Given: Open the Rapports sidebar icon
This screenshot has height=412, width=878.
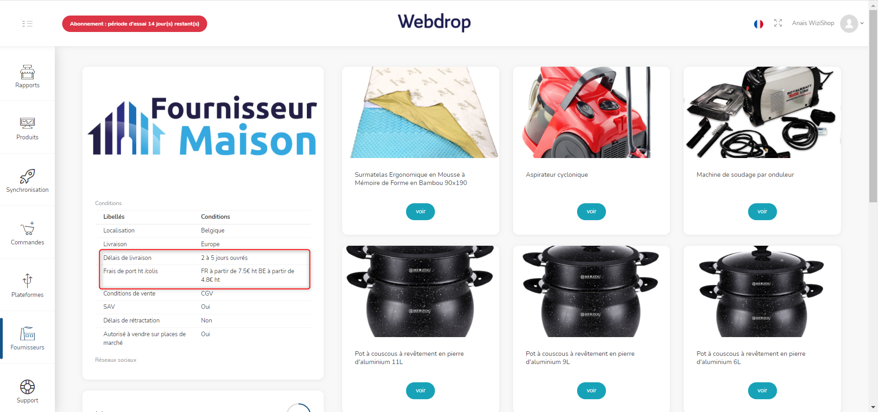Looking at the screenshot, I should coord(27,72).
